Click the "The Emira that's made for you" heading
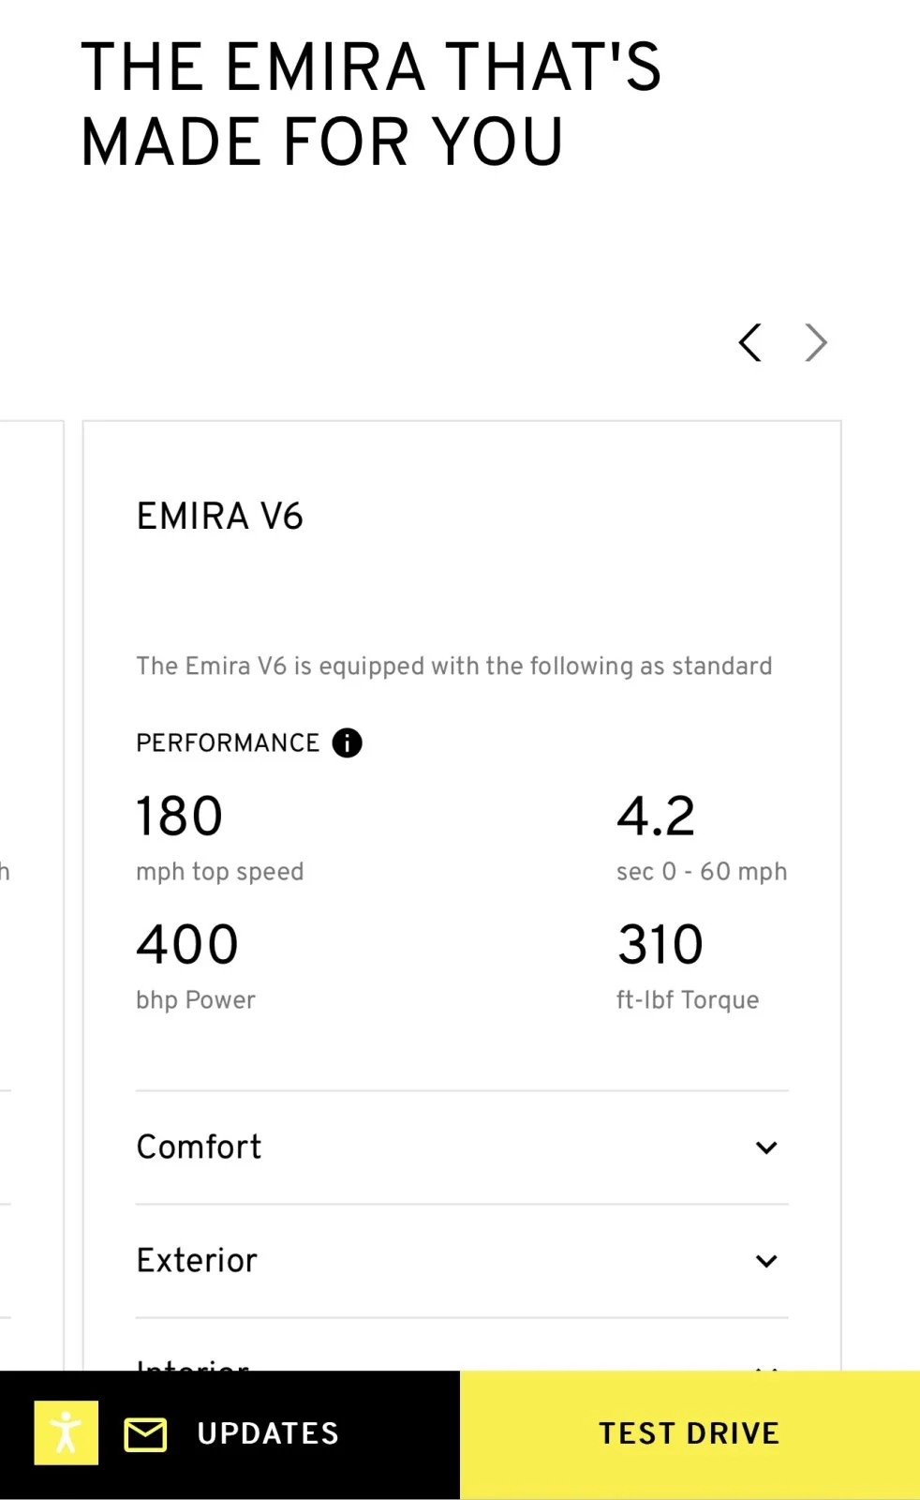The height and width of the screenshot is (1500, 920). 371,104
